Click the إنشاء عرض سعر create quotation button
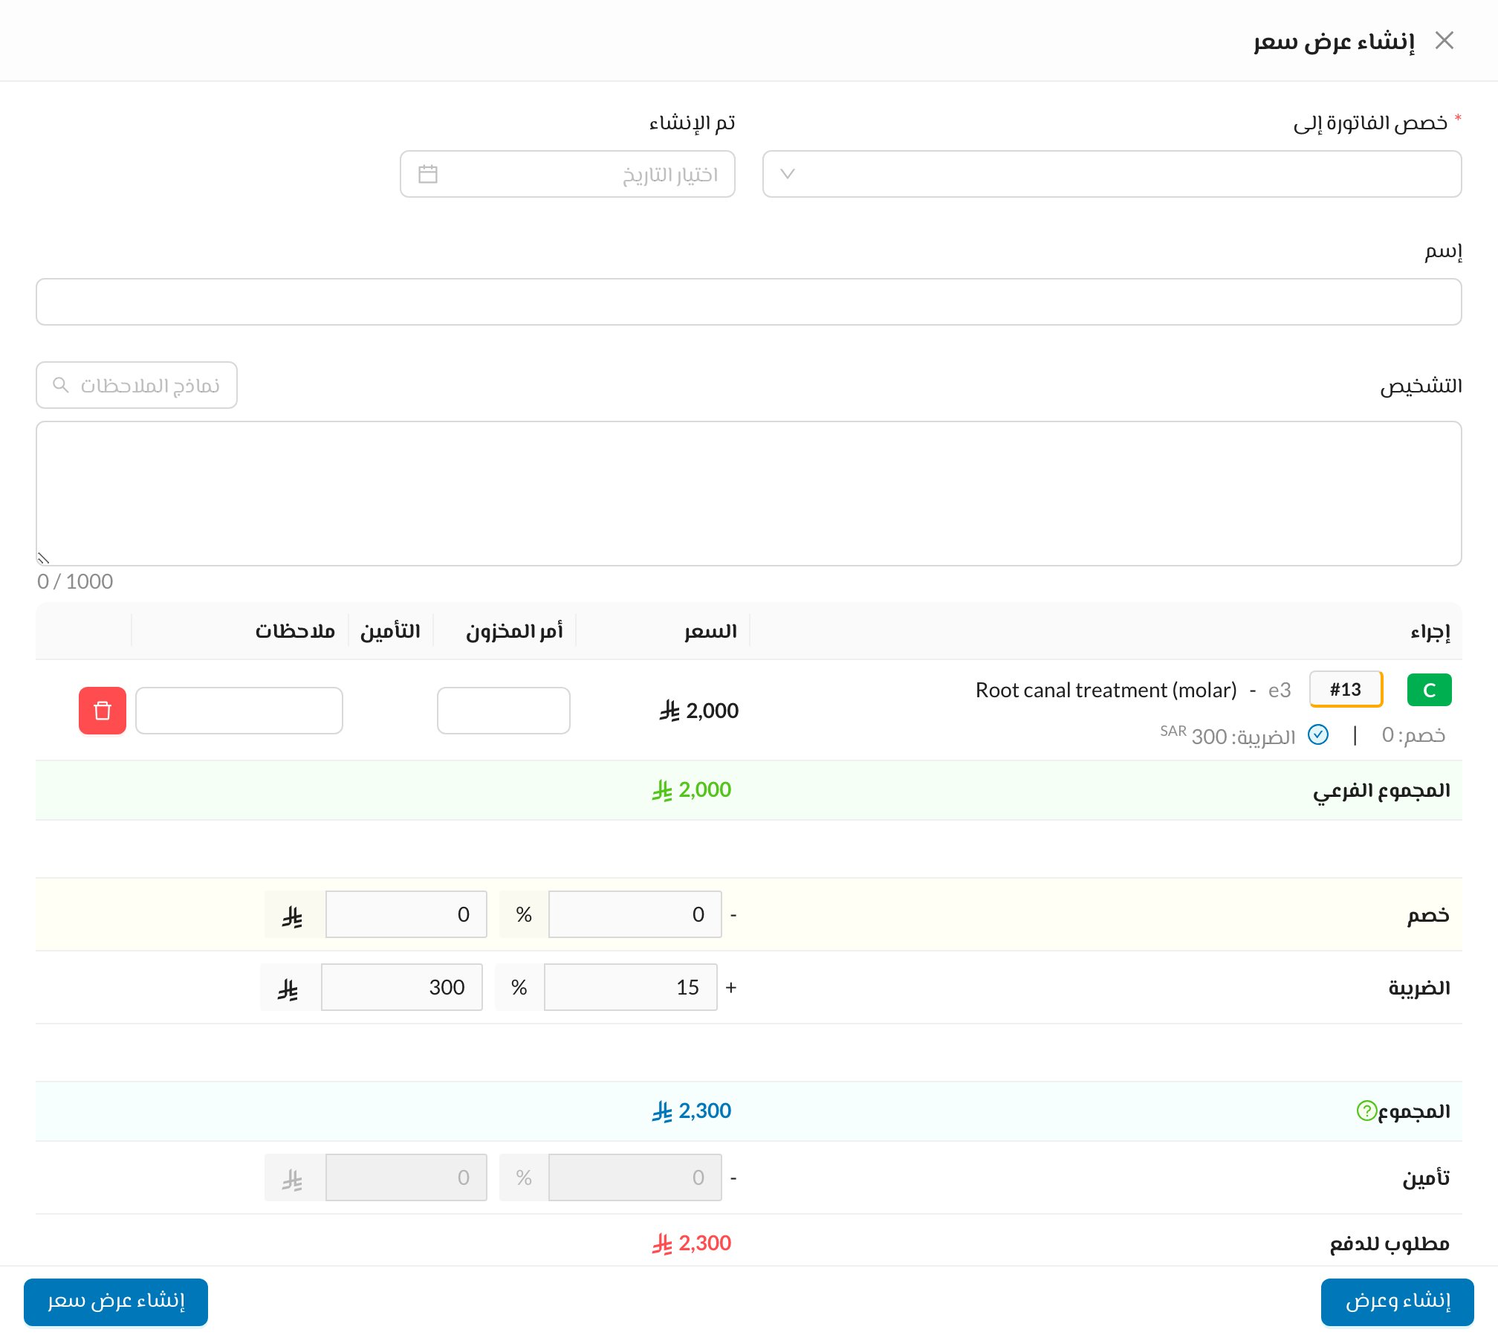Screen dimensions: 1498x1338 click(116, 1302)
